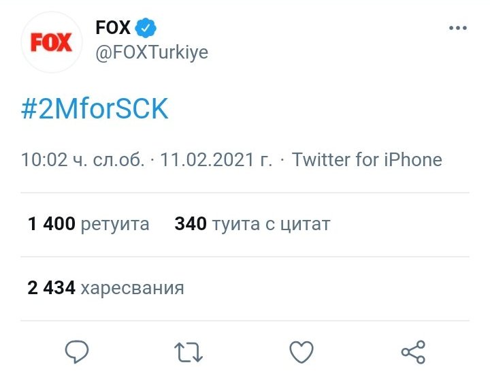Image resolution: width=490 pixels, height=382 pixels.
Task: Retweet using the arrows icon
Action: click(x=188, y=352)
